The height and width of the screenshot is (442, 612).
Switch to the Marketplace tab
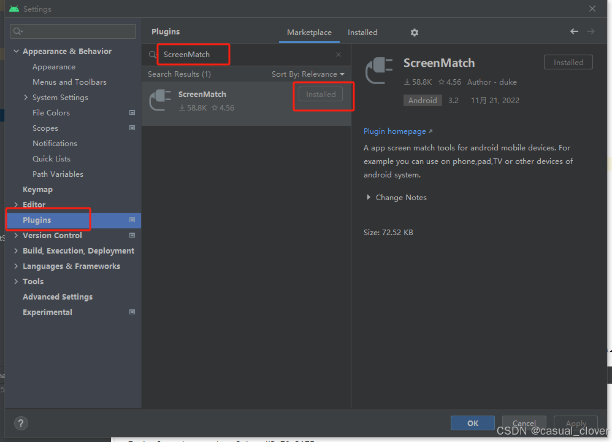(x=309, y=33)
